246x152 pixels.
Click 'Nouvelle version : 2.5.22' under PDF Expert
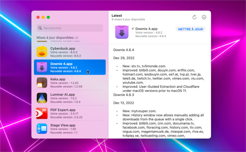click(x=66, y=117)
